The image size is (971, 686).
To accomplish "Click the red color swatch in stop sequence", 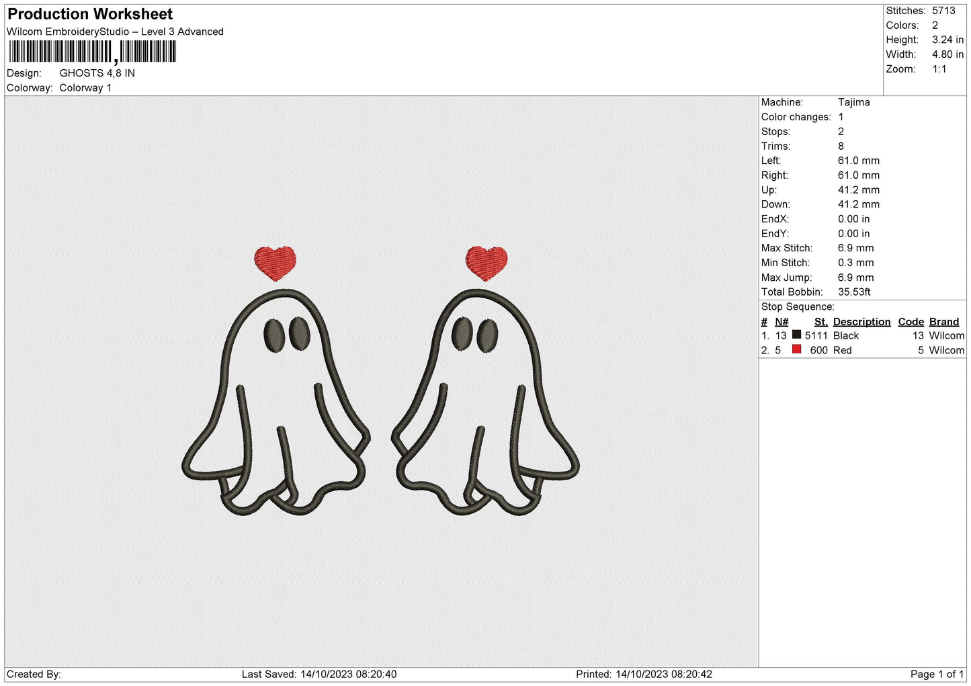I will [x=796, y=349].
